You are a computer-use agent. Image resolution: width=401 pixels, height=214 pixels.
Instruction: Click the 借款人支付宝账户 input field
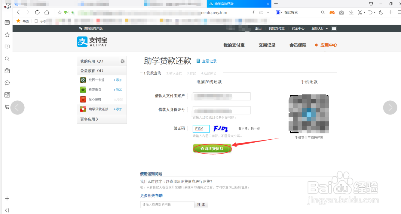222,96
